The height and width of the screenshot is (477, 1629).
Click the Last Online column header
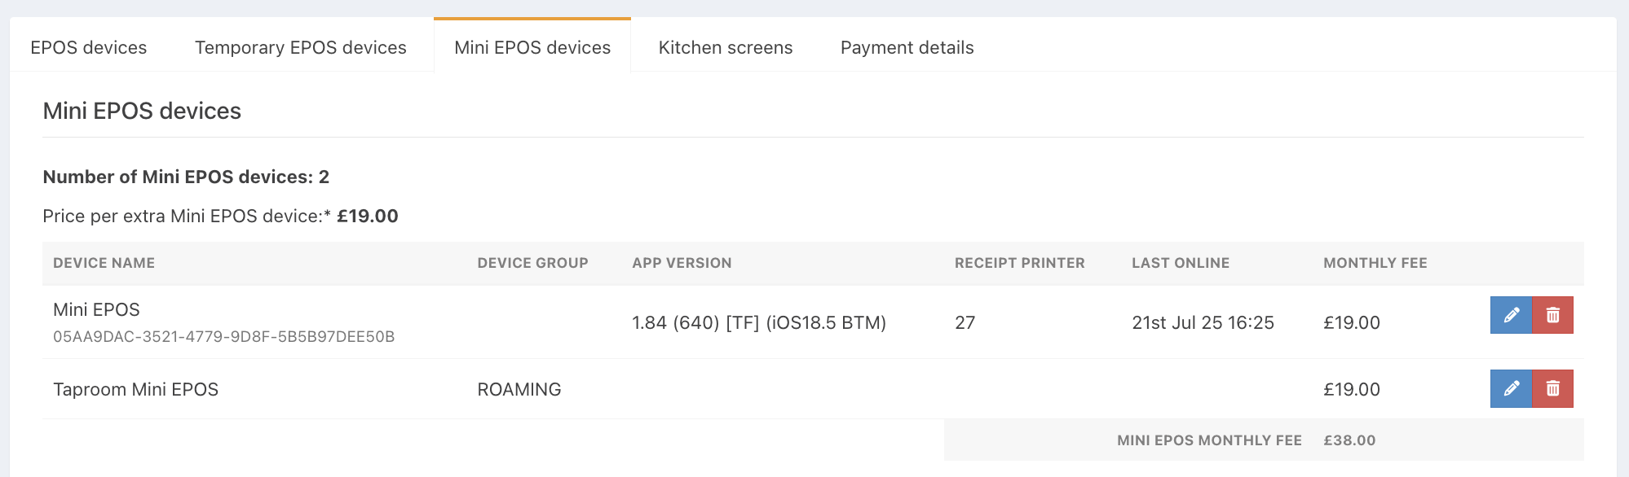[x=1181, y=263]
